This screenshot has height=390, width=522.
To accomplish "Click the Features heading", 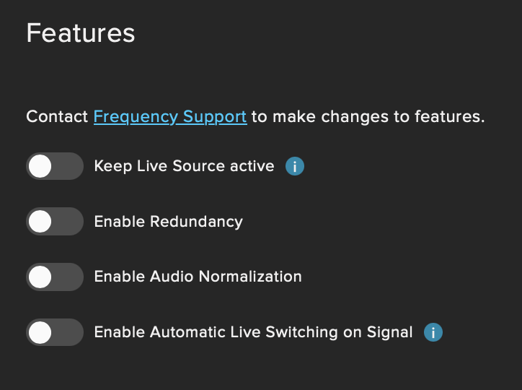I will point(81,33).
